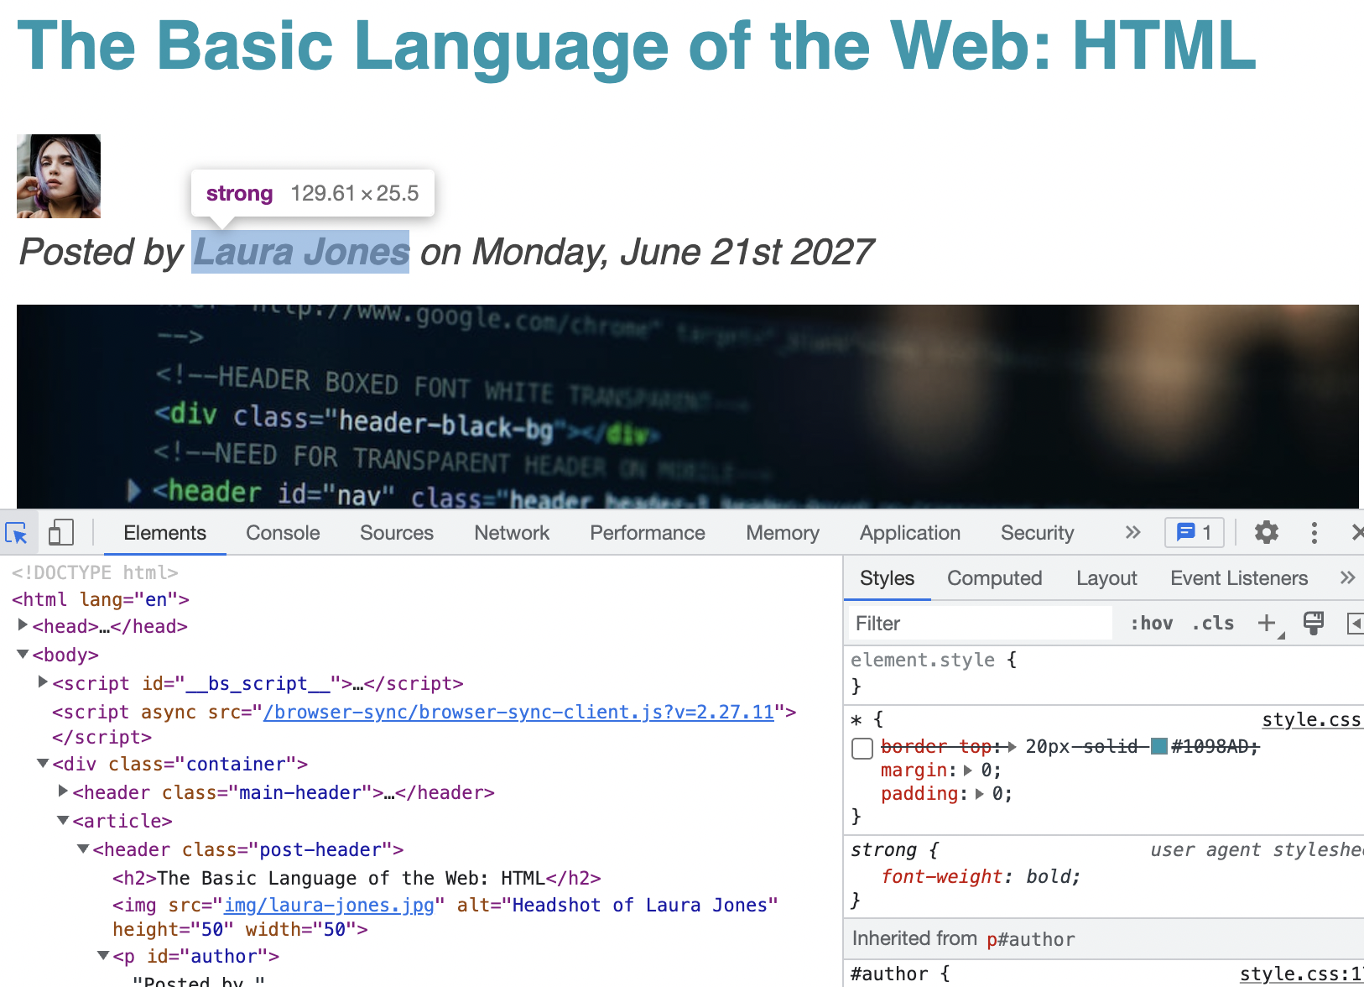This screenshot has width=1364, height=987.
Task: Open the DevTools three-dot customize menu
Action: [x=1314, y=533]
